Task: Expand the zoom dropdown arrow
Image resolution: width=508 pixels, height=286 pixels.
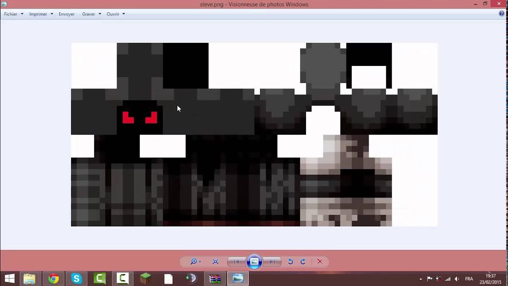Action: coord(200,261)
